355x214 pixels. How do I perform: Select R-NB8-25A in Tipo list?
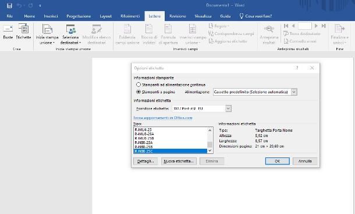(171, 142)
